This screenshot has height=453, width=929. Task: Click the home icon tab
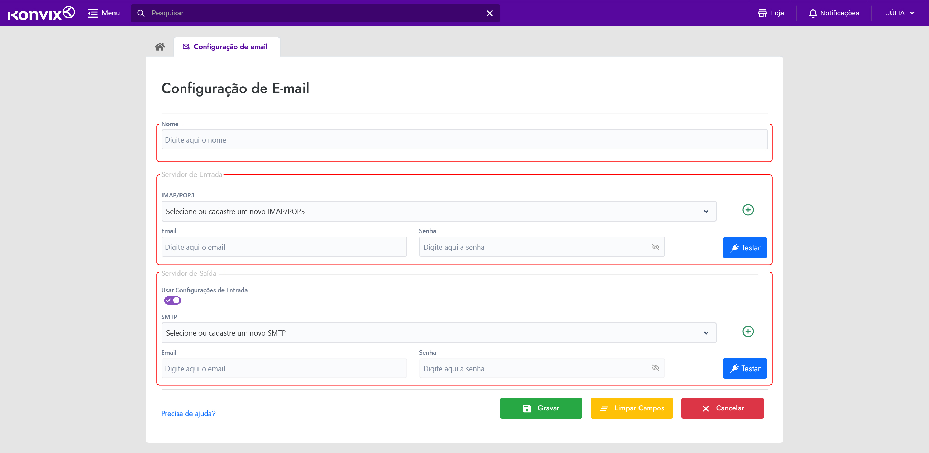160,46
